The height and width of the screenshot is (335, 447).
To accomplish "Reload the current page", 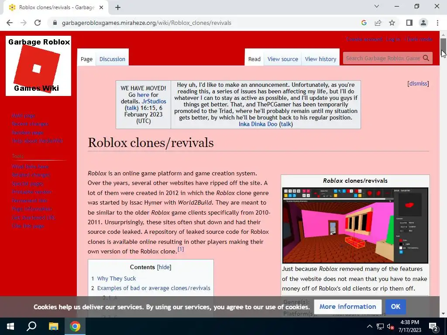I will tap(38, 23).
